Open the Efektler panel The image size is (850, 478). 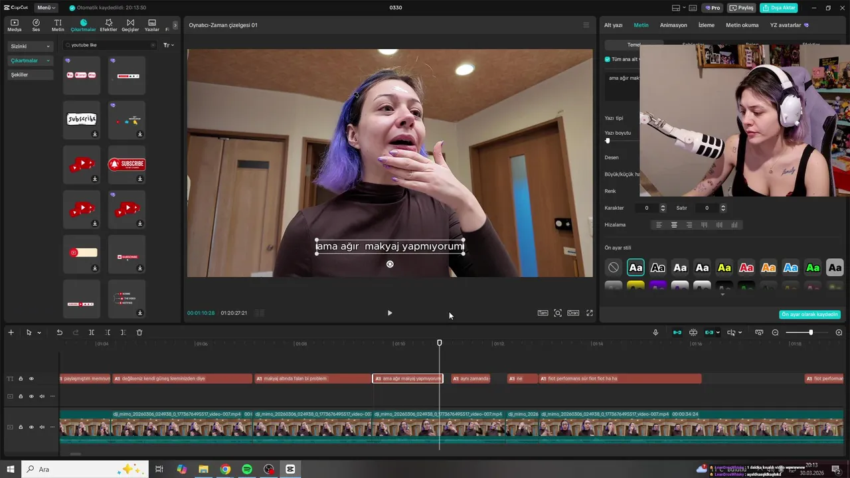pyautogui.click(x=108, y=25)
